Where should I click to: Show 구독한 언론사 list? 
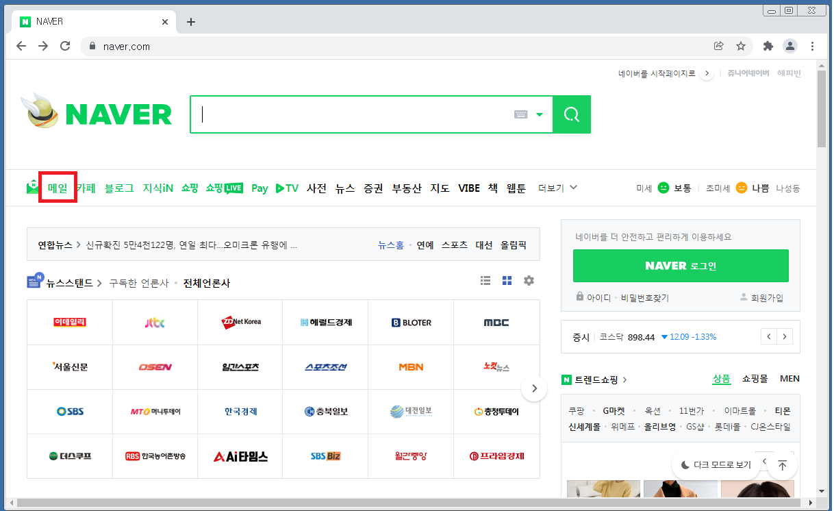(139, 283)
